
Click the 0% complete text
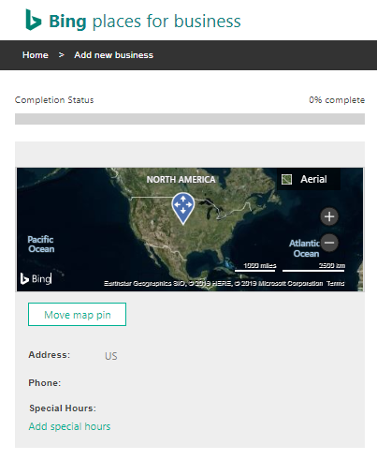point(337,100)
